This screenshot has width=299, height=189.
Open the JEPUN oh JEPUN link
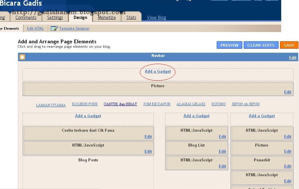(x=246, y=104)
